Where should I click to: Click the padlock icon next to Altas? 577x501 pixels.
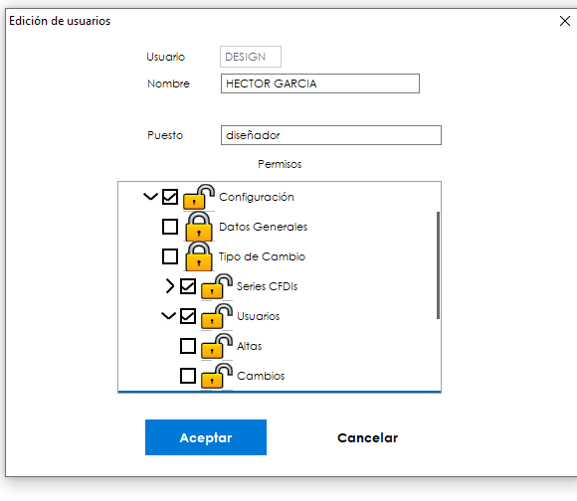[x=217, y=346]
